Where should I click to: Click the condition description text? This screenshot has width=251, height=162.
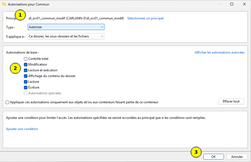tap(106, 118)
